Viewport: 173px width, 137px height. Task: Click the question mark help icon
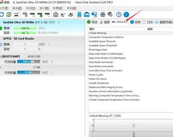coord(119,14)
